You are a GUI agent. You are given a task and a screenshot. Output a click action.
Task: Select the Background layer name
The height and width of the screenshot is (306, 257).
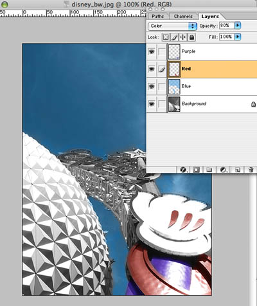pos(194,104)
